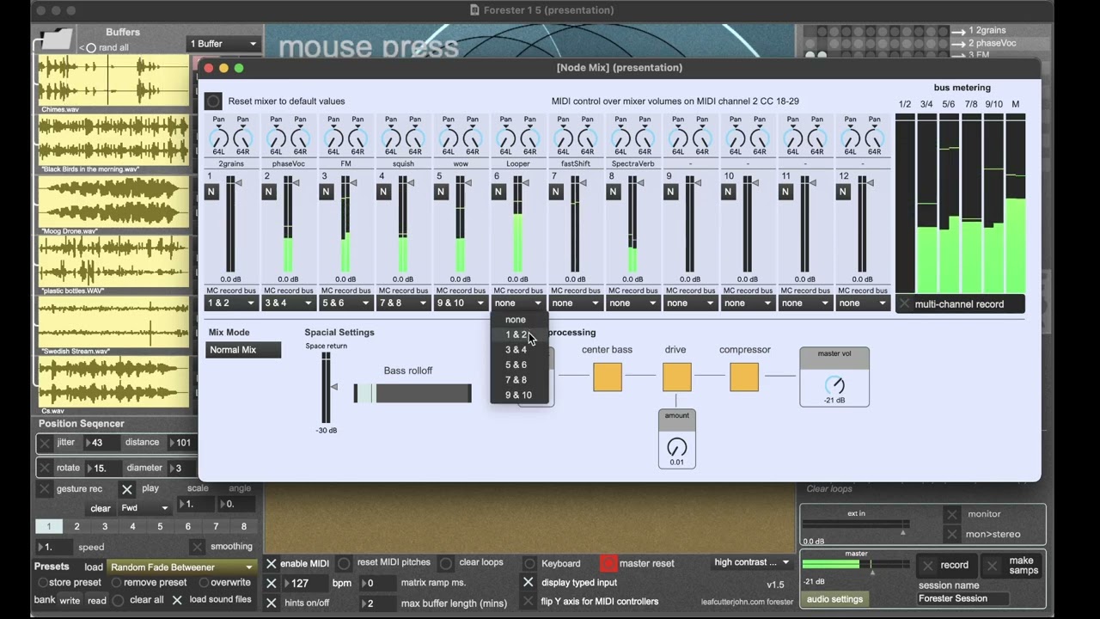The width and height of the screenshot is (1100, 619).
Task: Click the channel 3 FM volume fader
Action: (x=345, y=224)
